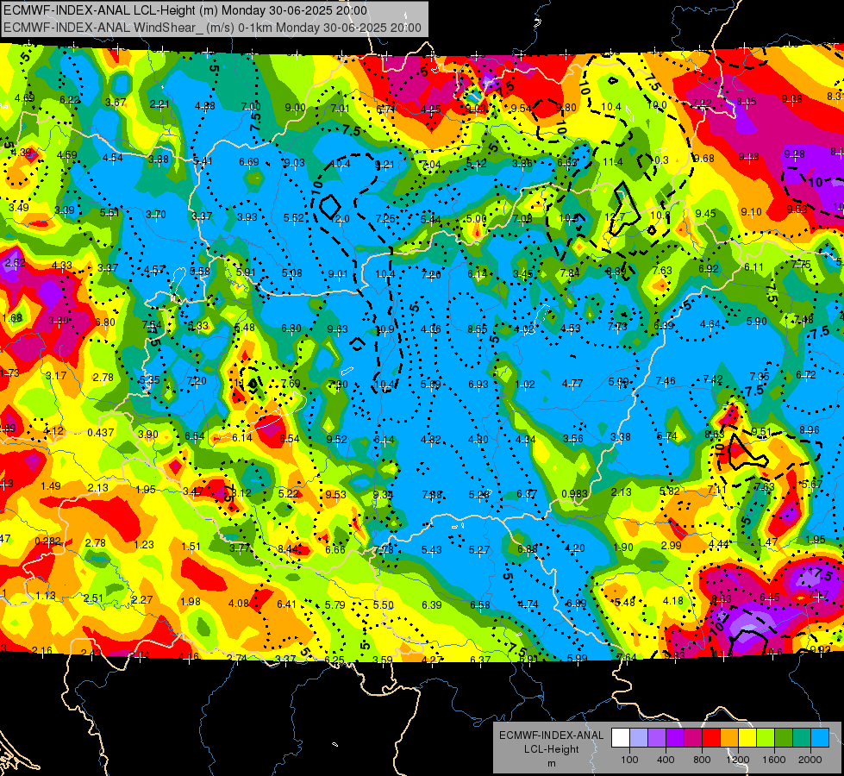Viewport: 844px width, 776px height.
Task: Click the WindShear 0-1km title line
Action: 212,28
